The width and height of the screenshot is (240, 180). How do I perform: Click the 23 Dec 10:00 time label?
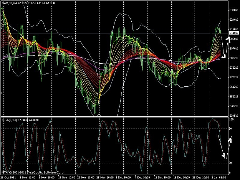(x=200, y=177)
